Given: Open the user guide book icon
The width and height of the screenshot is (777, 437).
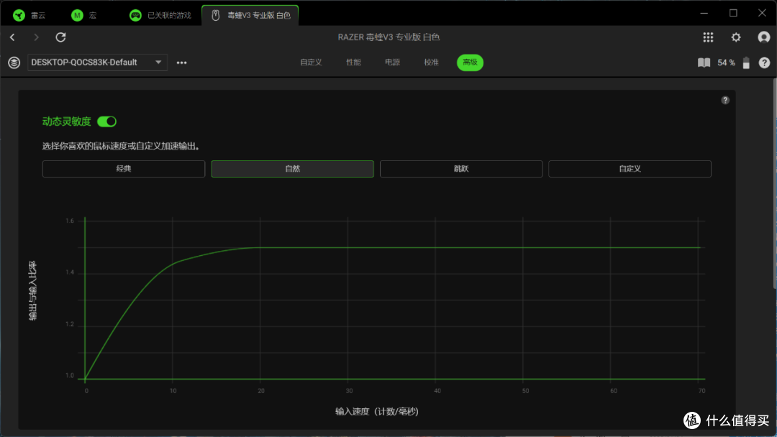Looking at the screenshot, I should 704,63.
